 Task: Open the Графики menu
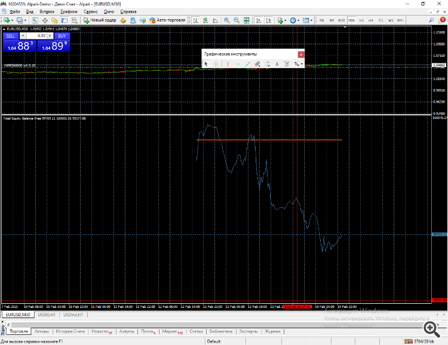tap(69, 12)
